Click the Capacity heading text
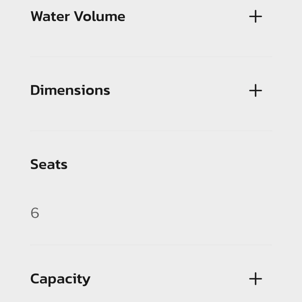 [60, 279]
